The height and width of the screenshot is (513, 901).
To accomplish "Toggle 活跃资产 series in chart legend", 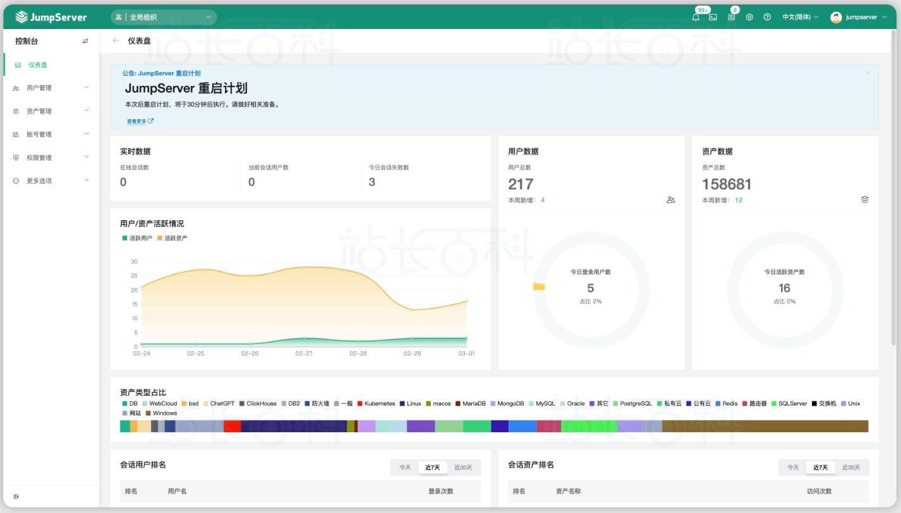I will pyautogui.click(x=172, y=238).
